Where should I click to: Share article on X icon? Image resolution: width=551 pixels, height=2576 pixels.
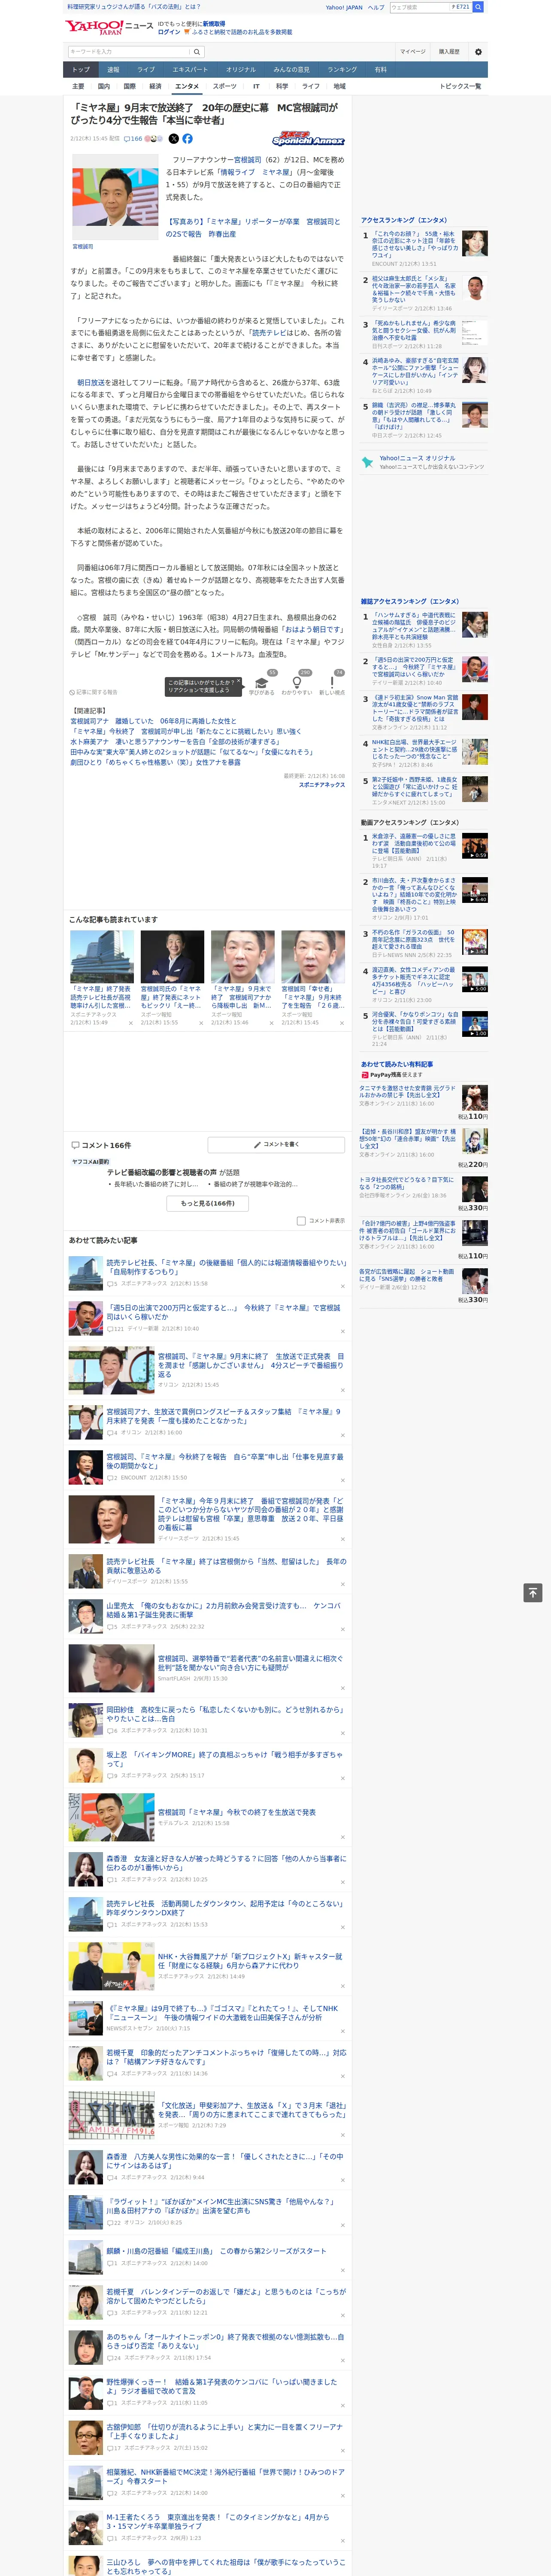pyautogui.click(x=173, y=139)
